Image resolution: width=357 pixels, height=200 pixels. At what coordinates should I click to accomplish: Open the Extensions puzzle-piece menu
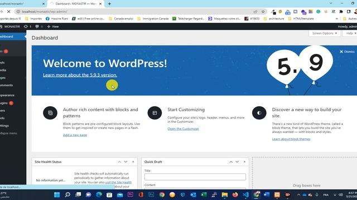coord(341,12)
